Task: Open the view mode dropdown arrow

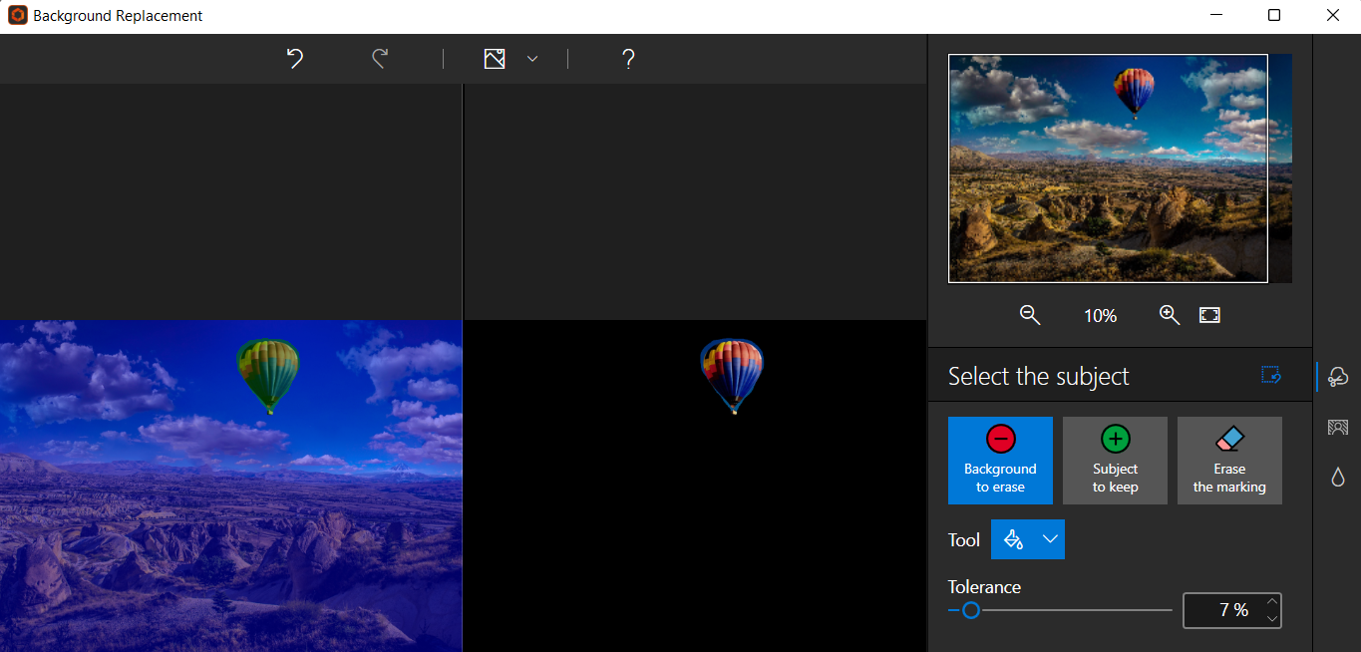Action: pyautogui.click(x=532, y=59)
